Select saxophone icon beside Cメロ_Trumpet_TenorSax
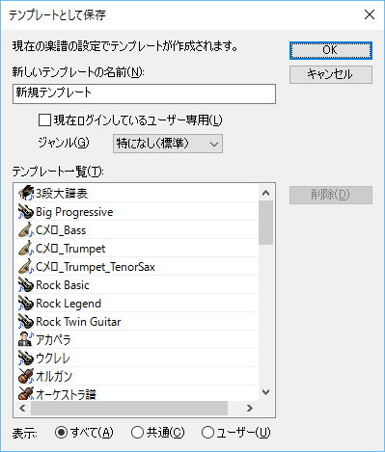The width and height of the screenshot is (385, 452). click(x=26, y=267)
